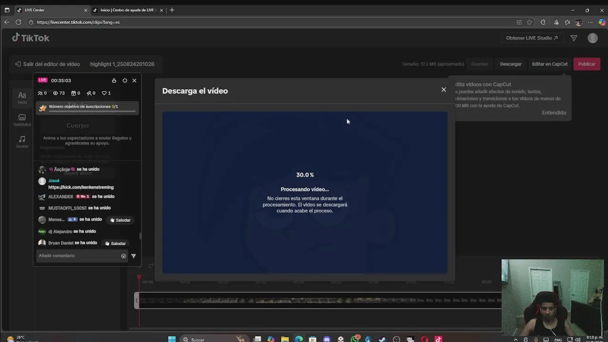Image resolution: width=608 pixels, height=342 pixels.
Task: Select the Sonido tool in sidebar
Action: [x=22, y=142]
